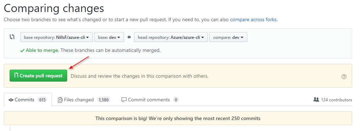Follow the compare across forks link
The image size is (360, 131).
pos(253,19)
